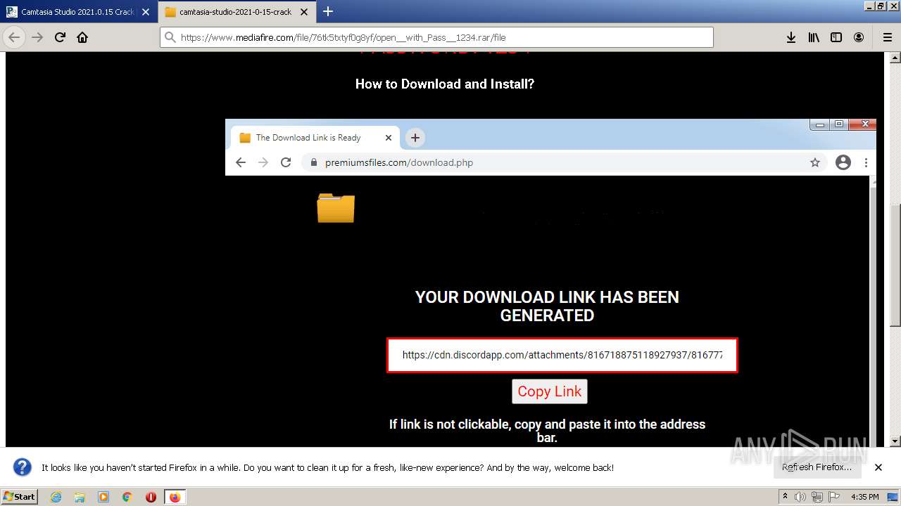Click three-dot menu in embedded Chrome
This screenshot has width=901, height=506.
[866, 162]
